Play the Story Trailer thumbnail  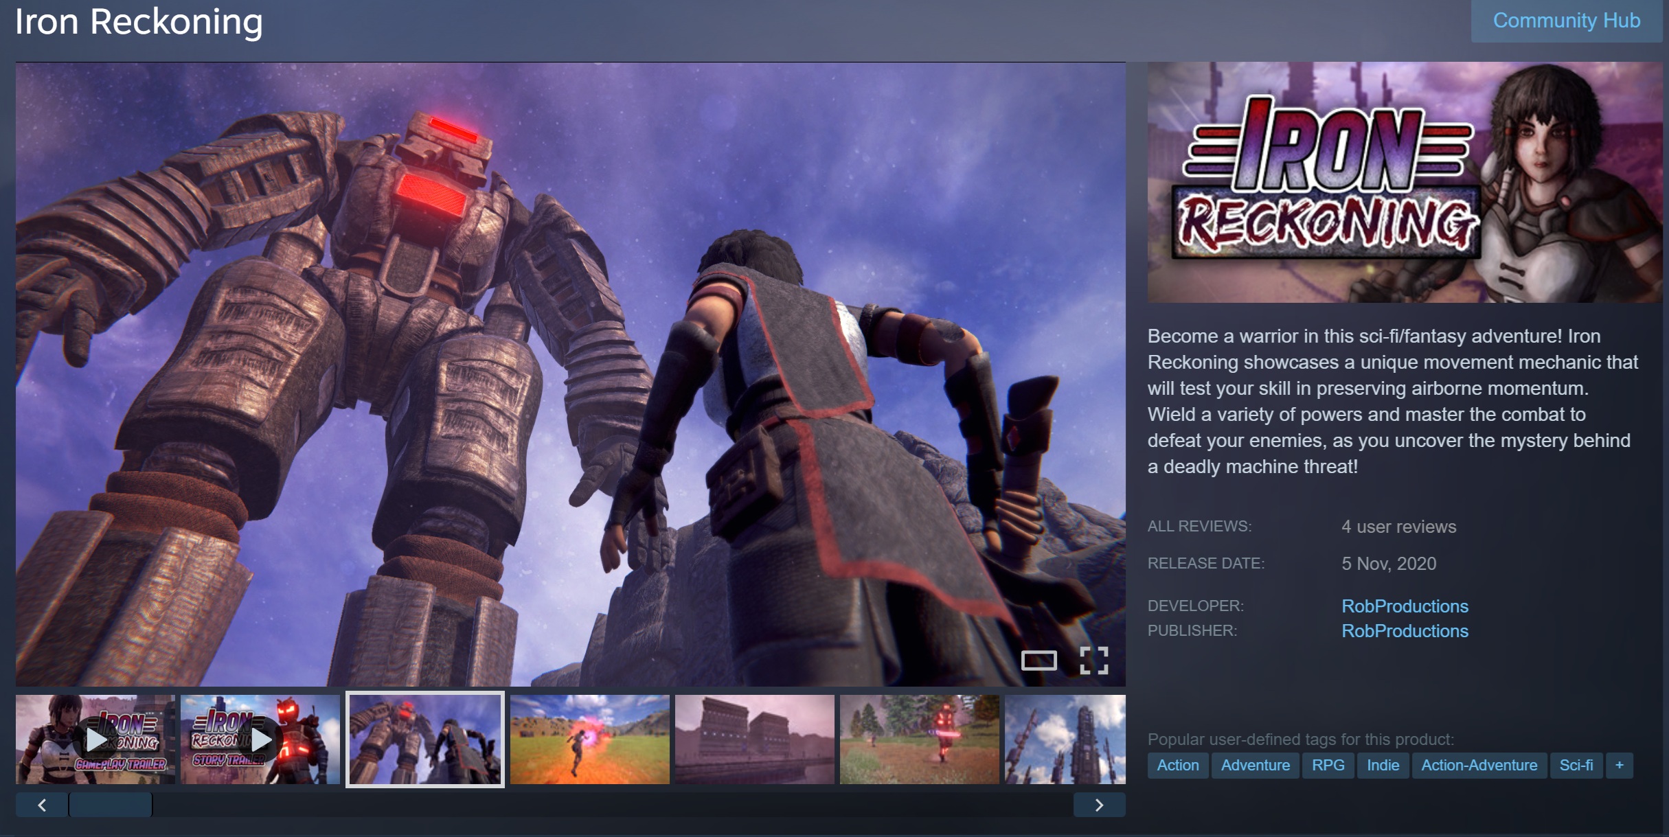click(260, 739)
